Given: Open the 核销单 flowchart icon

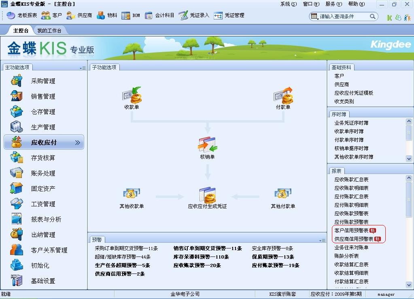Looking at the screenshot, I should click(x=208, y=144).
